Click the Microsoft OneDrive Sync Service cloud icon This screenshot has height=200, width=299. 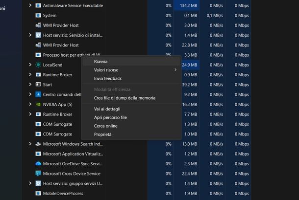(x=38, y=164)
